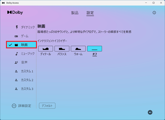Select the ダイナミック lightning bolt icon

pos(17,27)
